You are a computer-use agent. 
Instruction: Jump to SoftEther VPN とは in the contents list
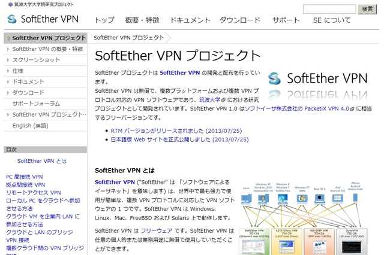[42, 161]
